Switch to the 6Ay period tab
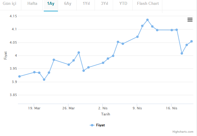 [68, 4]
